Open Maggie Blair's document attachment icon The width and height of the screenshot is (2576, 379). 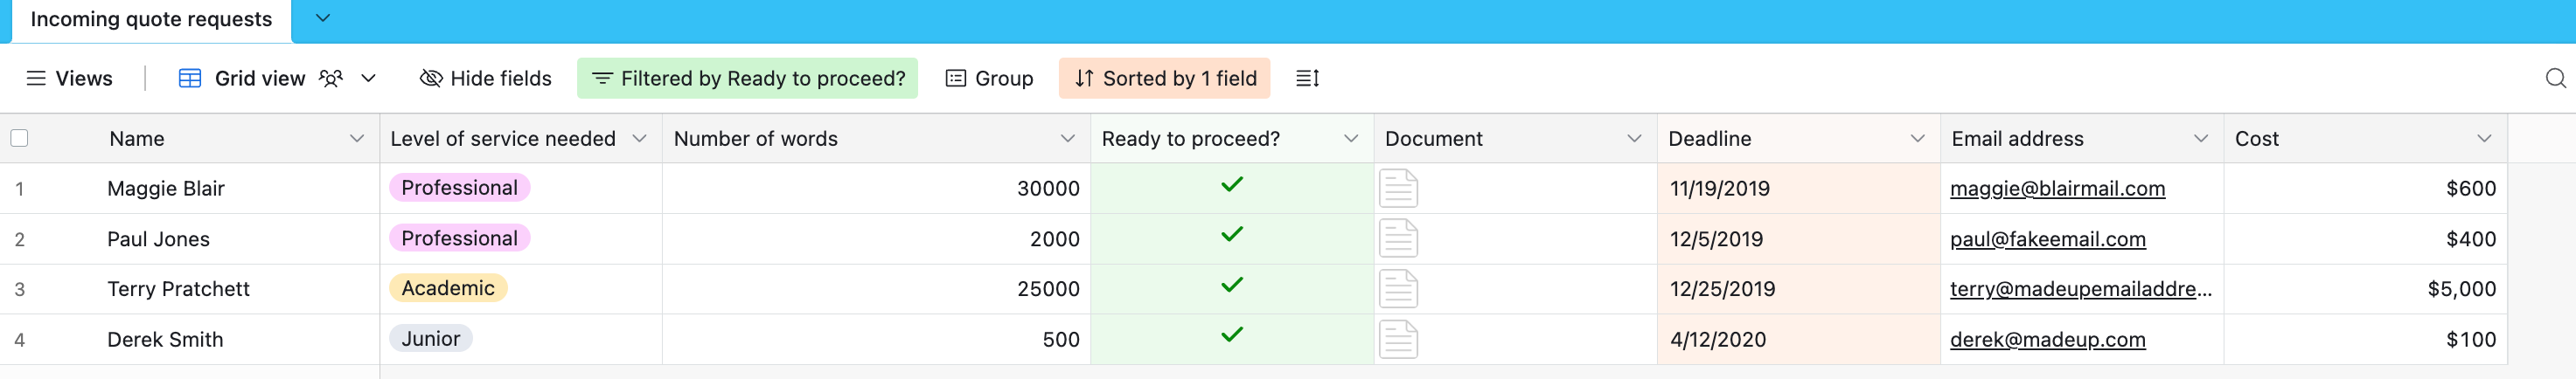1398,188
